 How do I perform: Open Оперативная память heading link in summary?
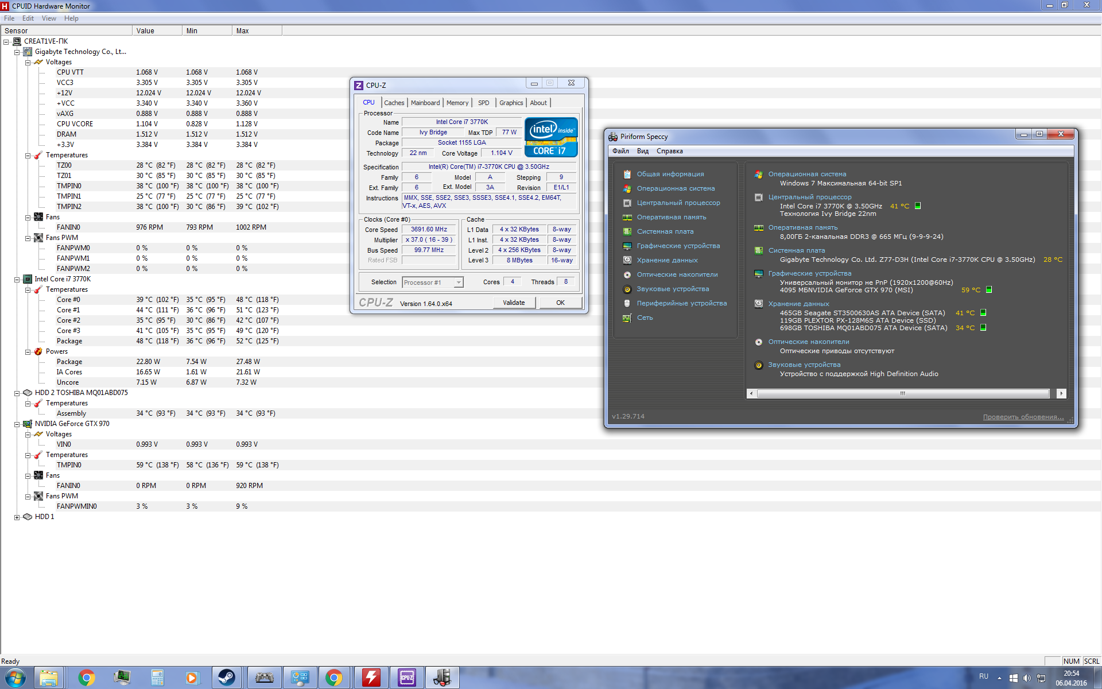coord(802,227)
